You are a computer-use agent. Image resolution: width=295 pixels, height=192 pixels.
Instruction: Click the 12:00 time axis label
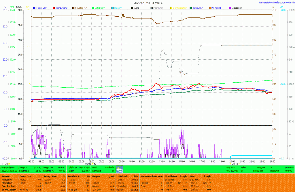click(x=152, y=161)
